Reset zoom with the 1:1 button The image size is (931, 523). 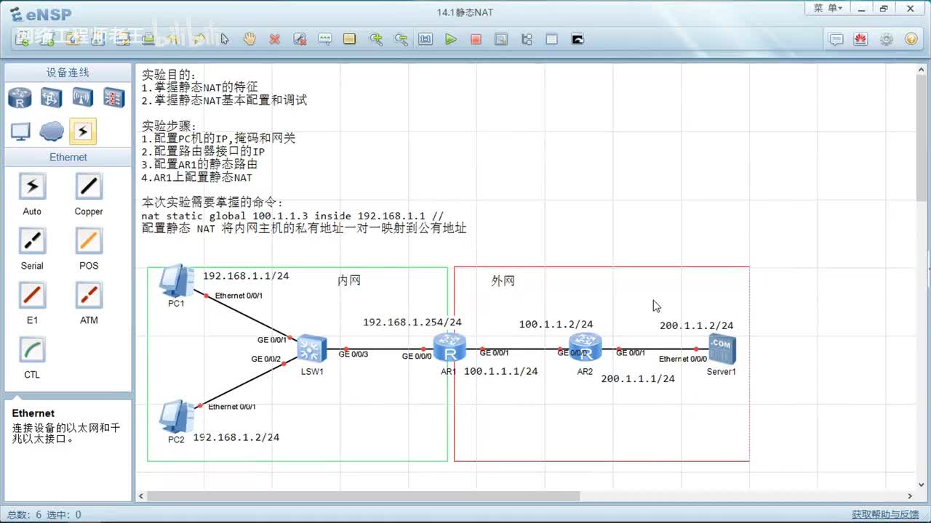[425, 39]
